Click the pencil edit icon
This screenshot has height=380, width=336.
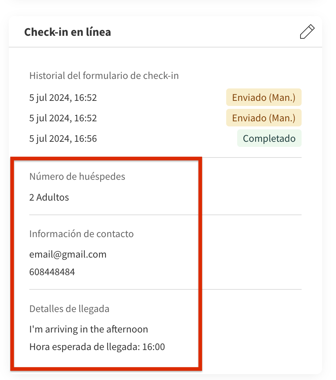(307, 32)
